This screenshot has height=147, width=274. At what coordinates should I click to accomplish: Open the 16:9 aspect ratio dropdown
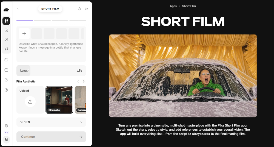click(51, 122)
